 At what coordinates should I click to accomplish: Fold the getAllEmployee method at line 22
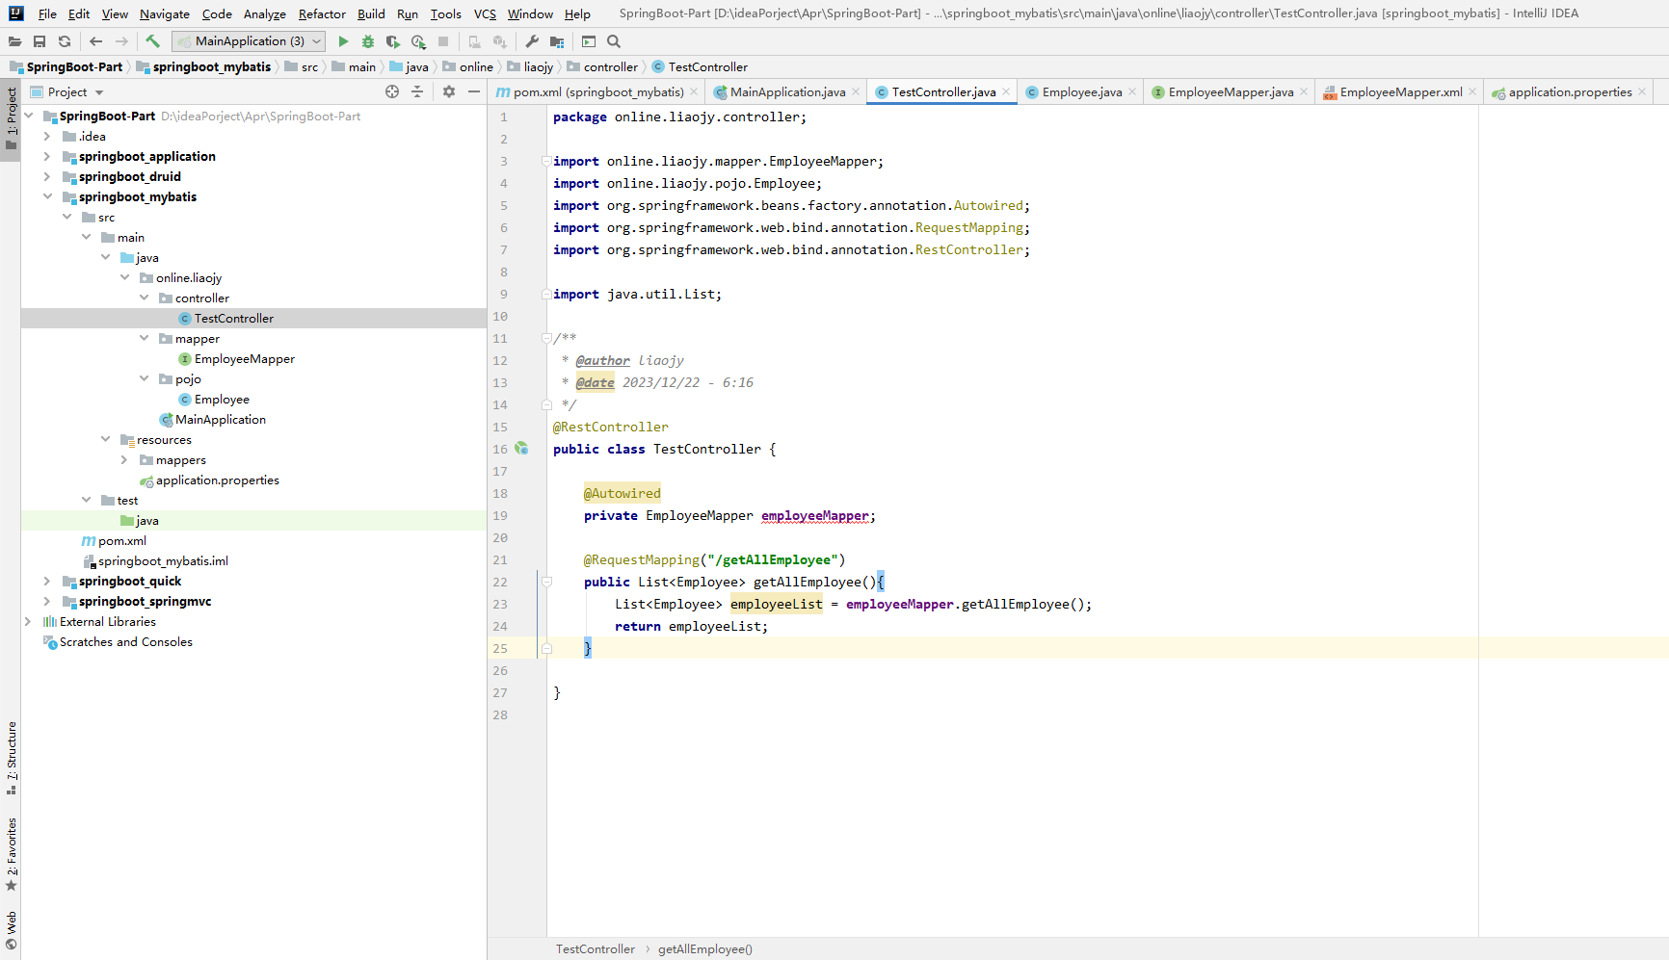tap(546, 582)
